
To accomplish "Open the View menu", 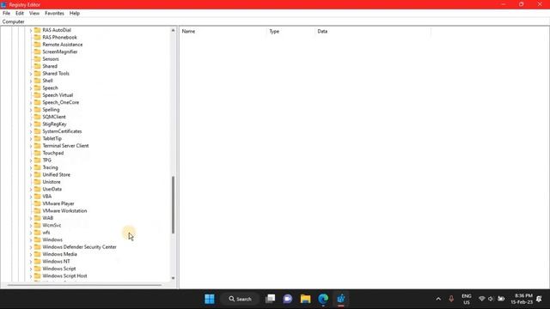I will (x=34, y=13).
